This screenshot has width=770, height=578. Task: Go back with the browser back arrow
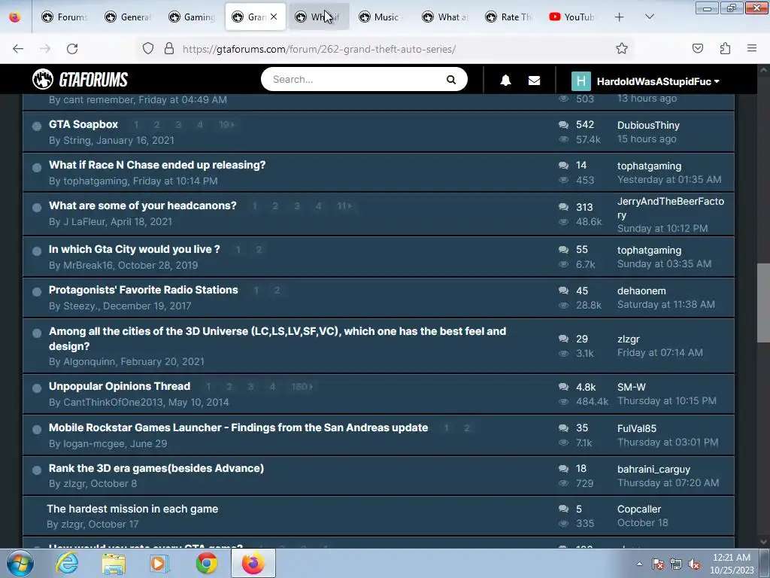(18, 49)
